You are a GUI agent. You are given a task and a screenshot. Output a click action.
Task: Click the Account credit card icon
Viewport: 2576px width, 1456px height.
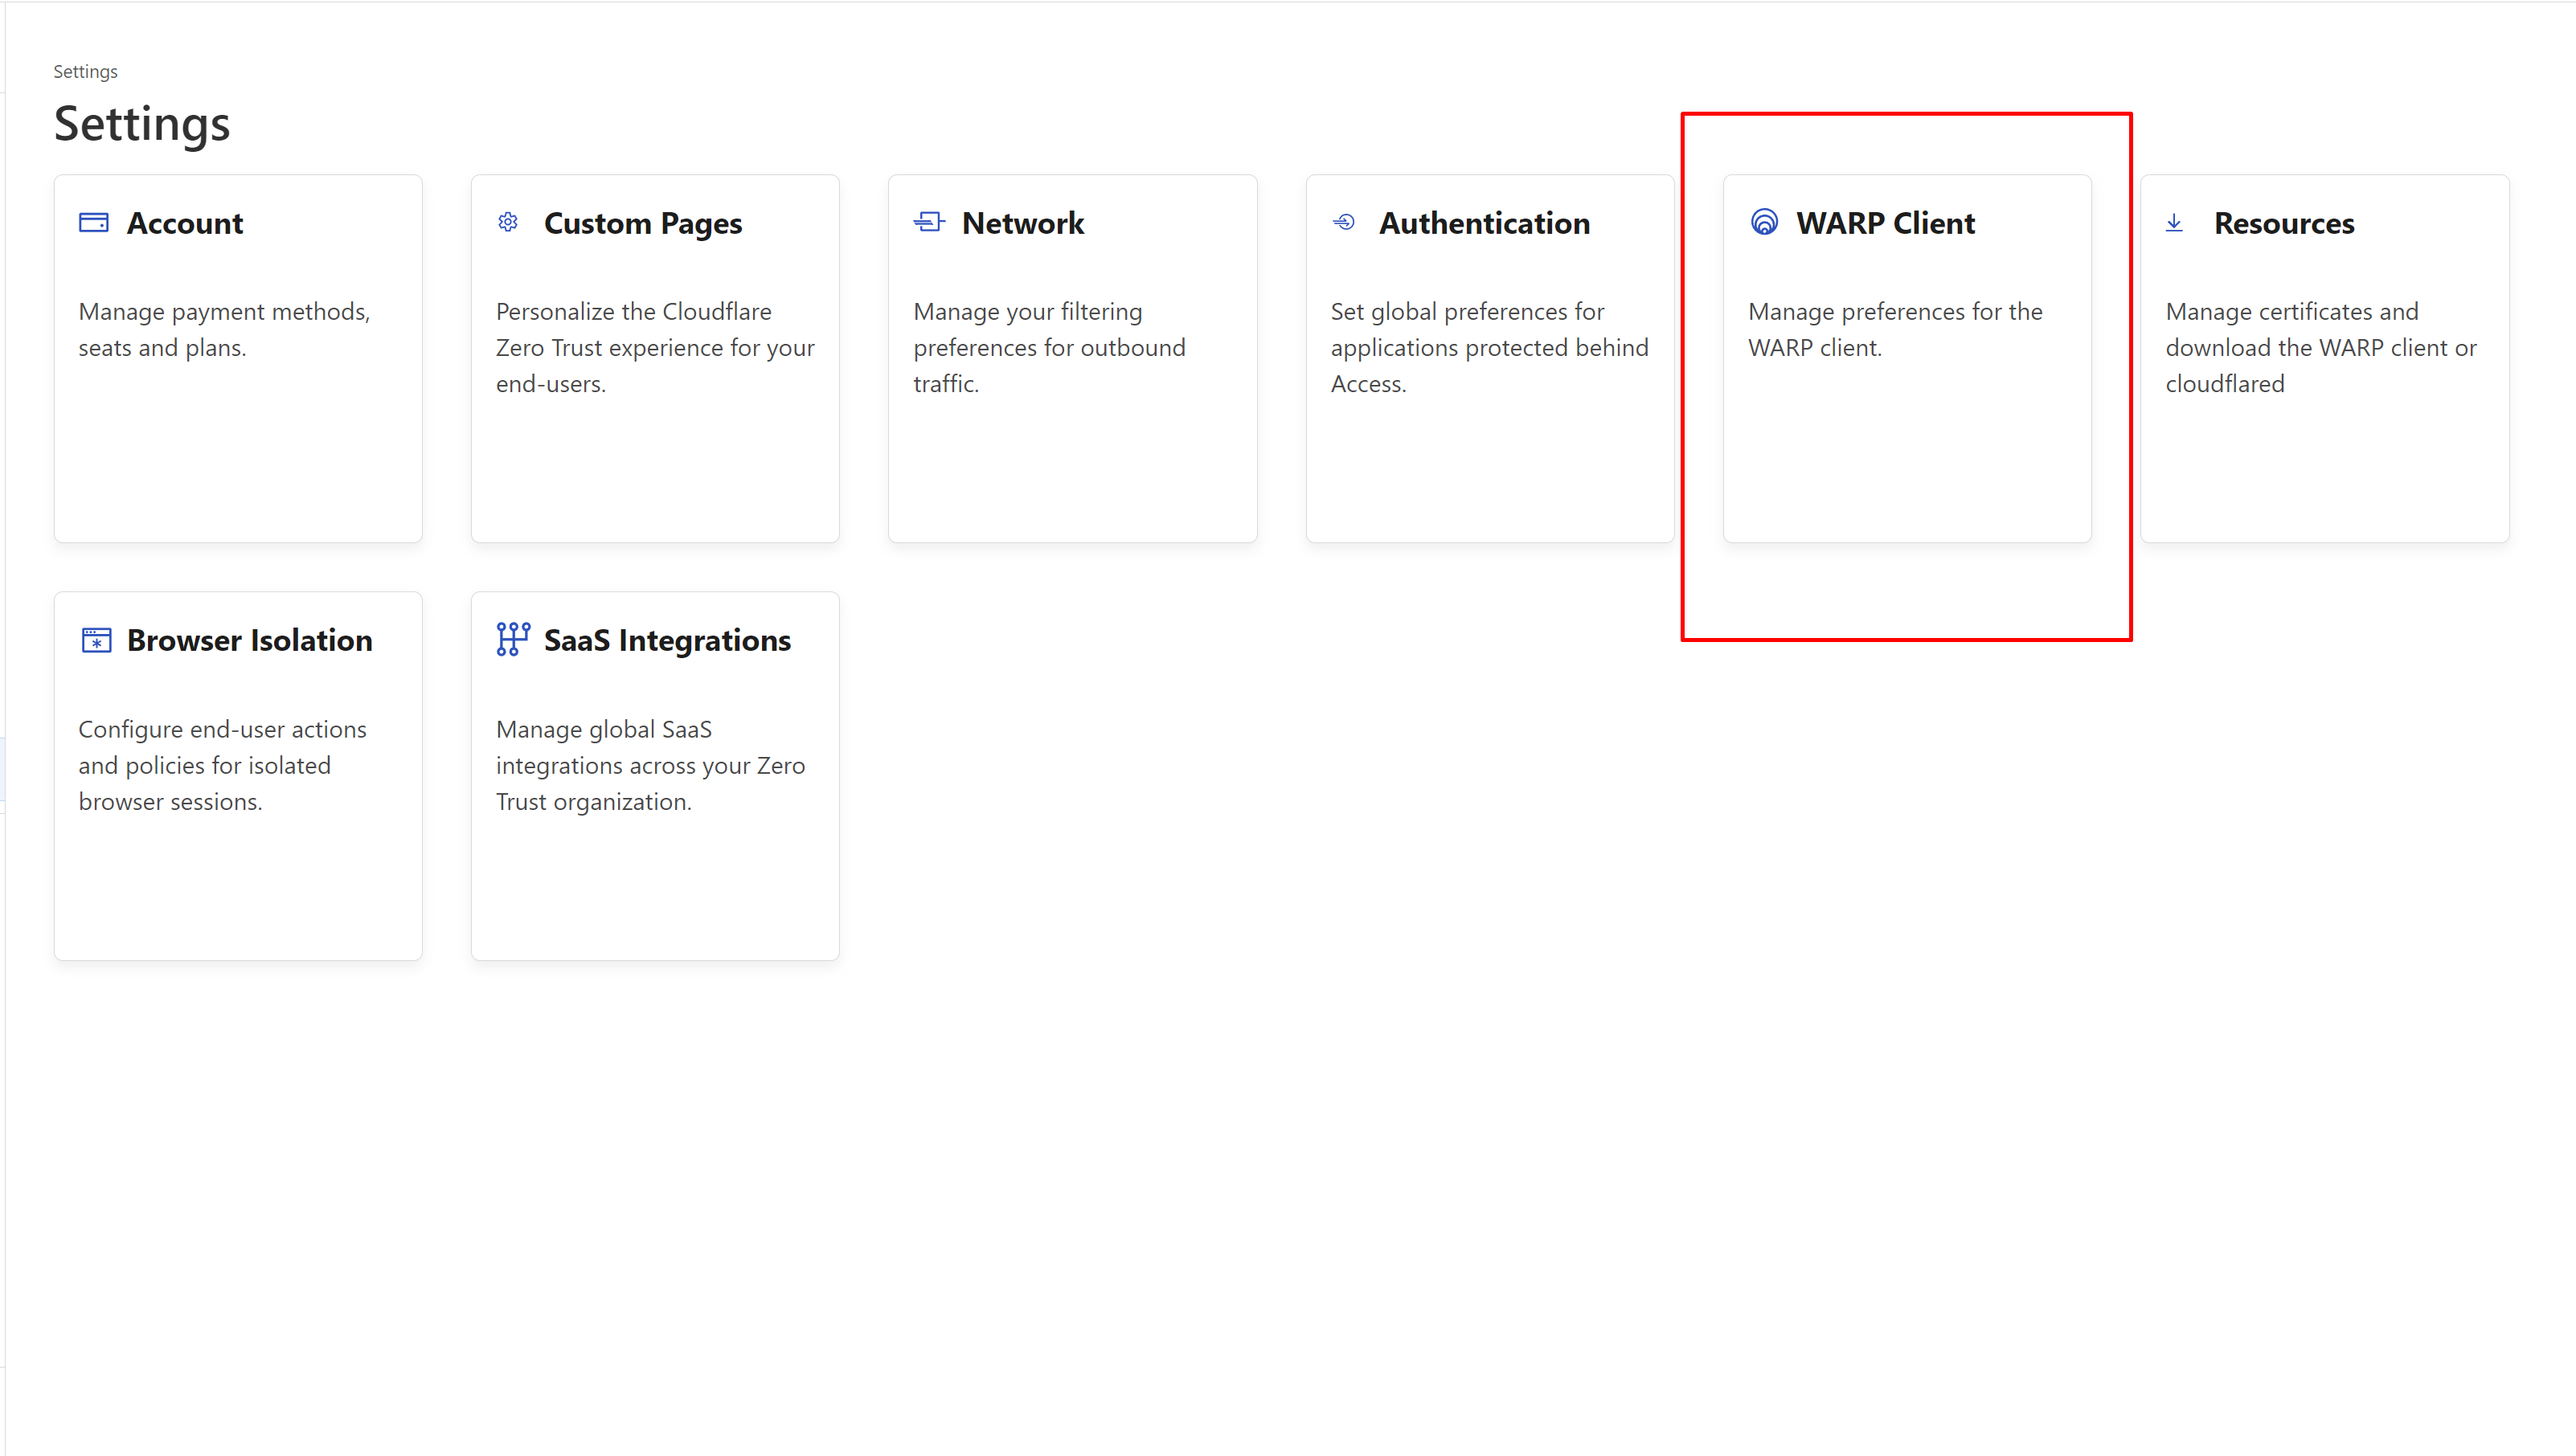pyautogui.click(x=94, y=222)
